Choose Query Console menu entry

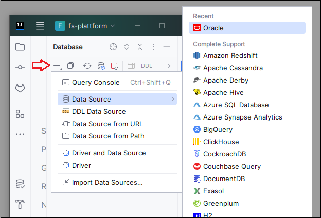point(117,82)
